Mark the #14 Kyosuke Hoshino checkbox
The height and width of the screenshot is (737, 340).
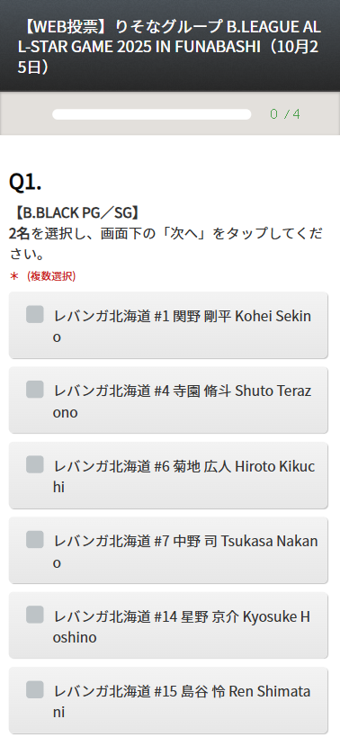coord(35,615)
